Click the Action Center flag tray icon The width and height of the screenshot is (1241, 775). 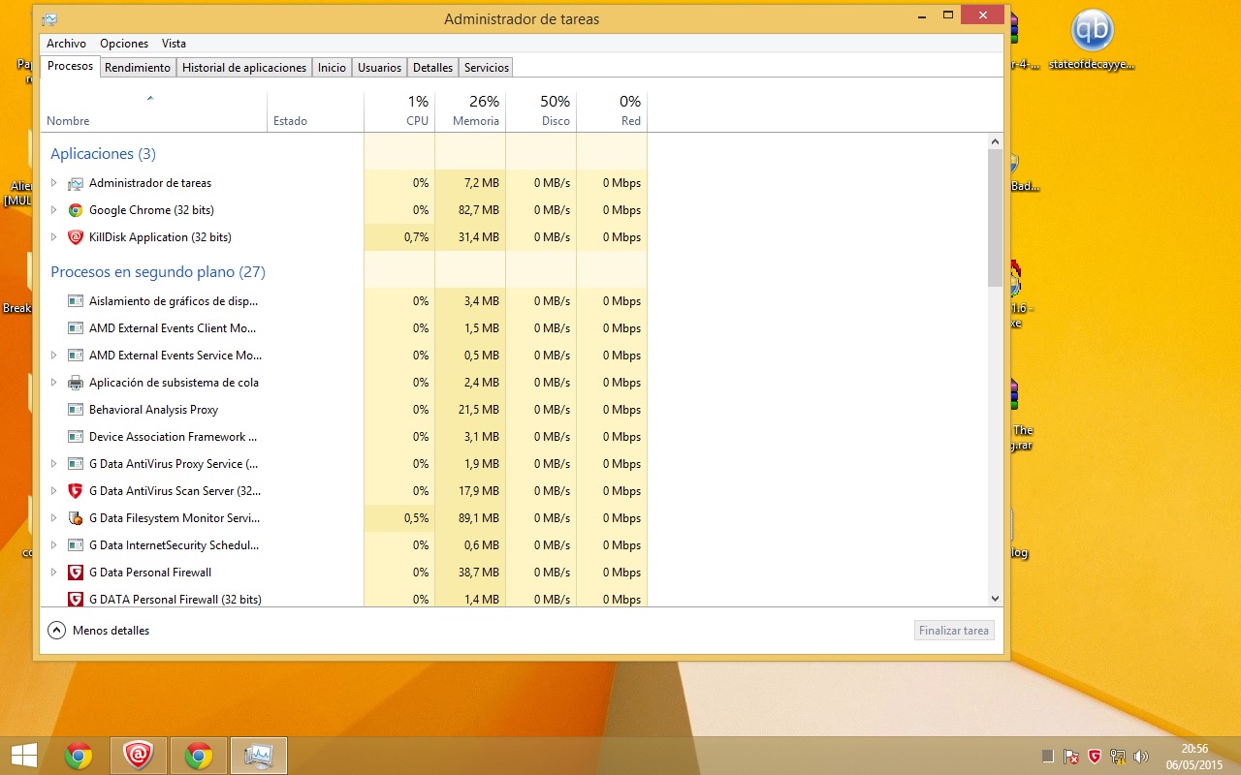(x=1071, y=756)
